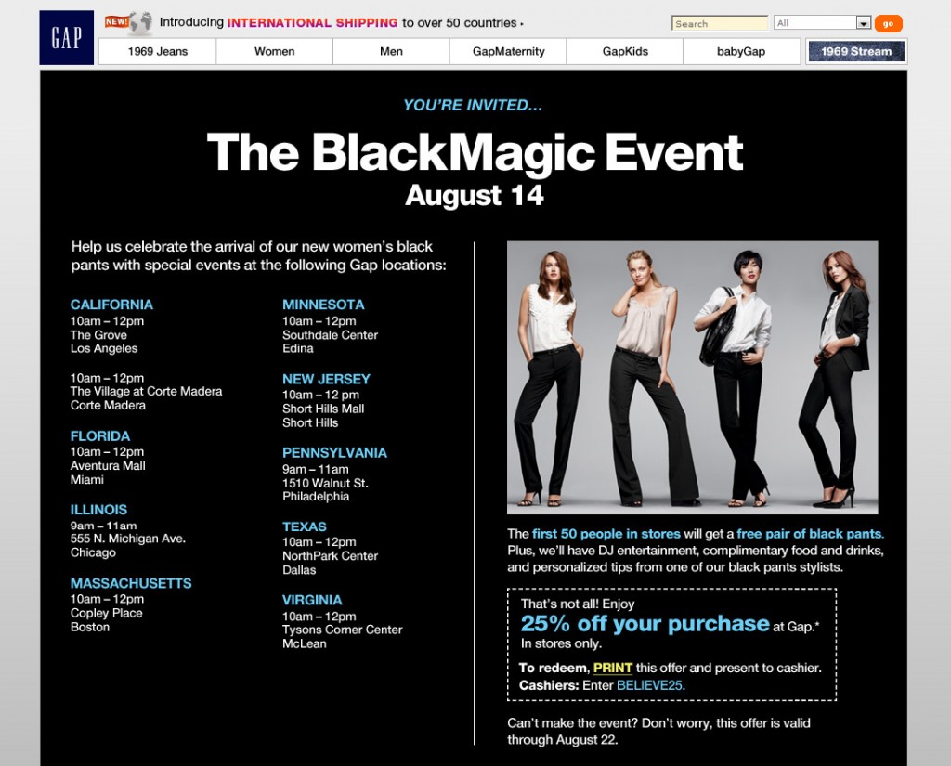Click 'through August 22' validity text
Image resolution: width=951 pixels, height=766 pixels.
562,740
